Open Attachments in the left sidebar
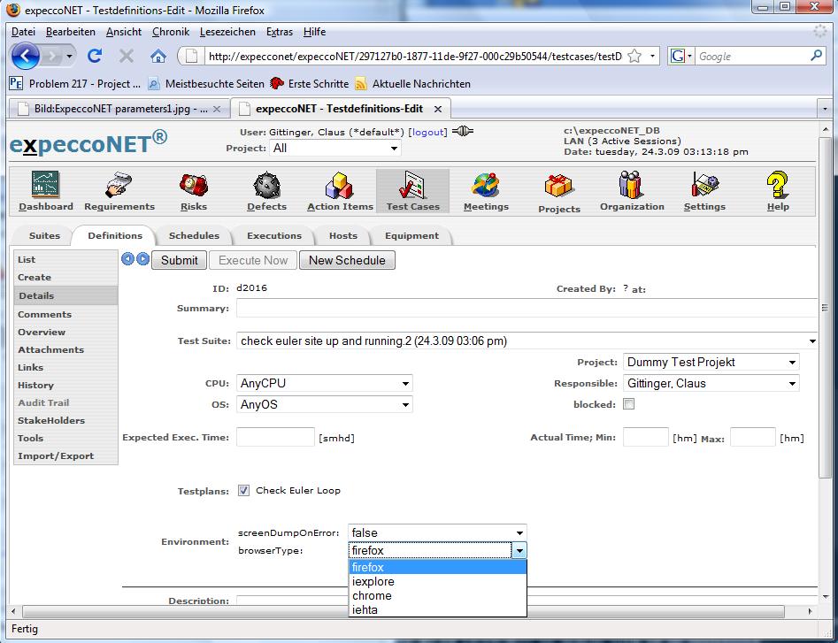 tap(50, 350)
